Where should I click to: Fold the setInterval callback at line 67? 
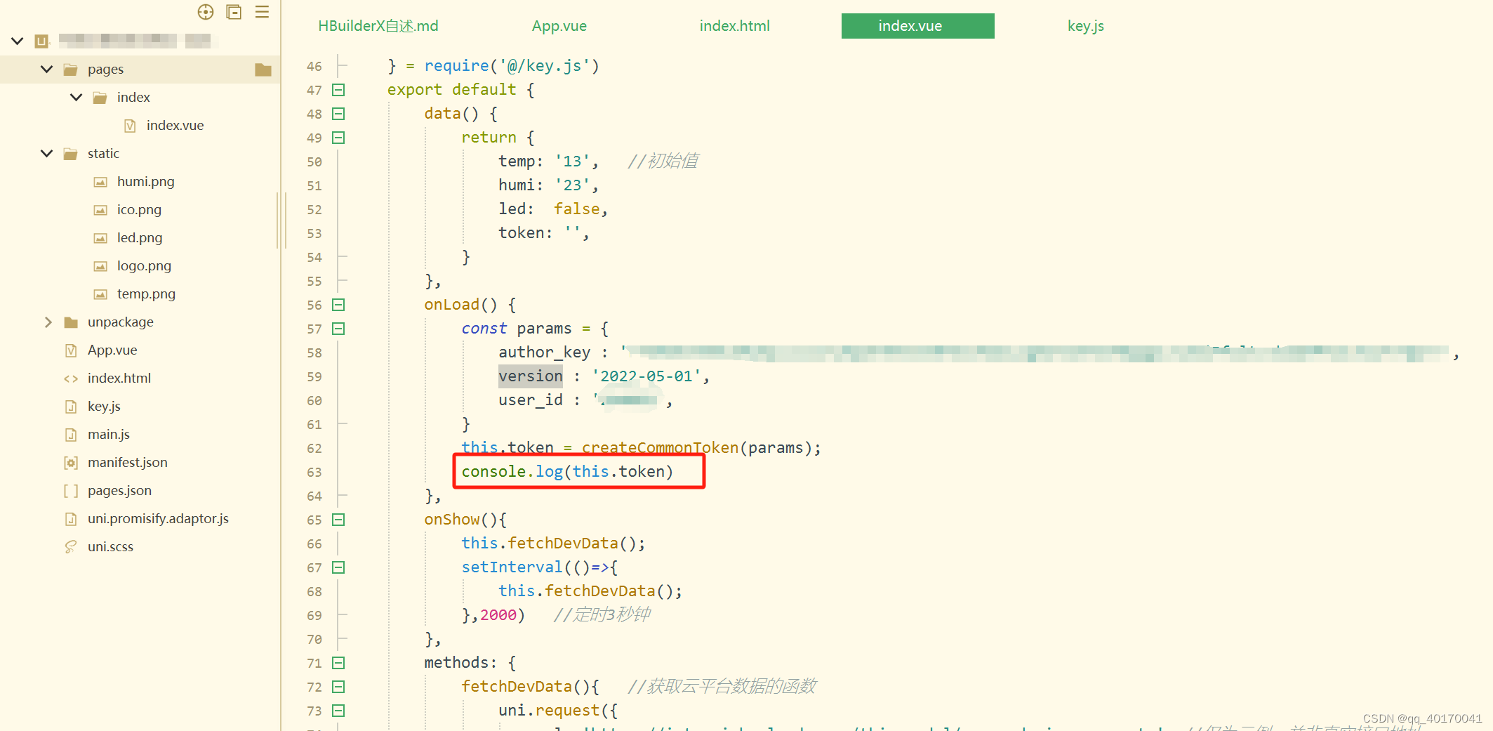coord(338,567)
